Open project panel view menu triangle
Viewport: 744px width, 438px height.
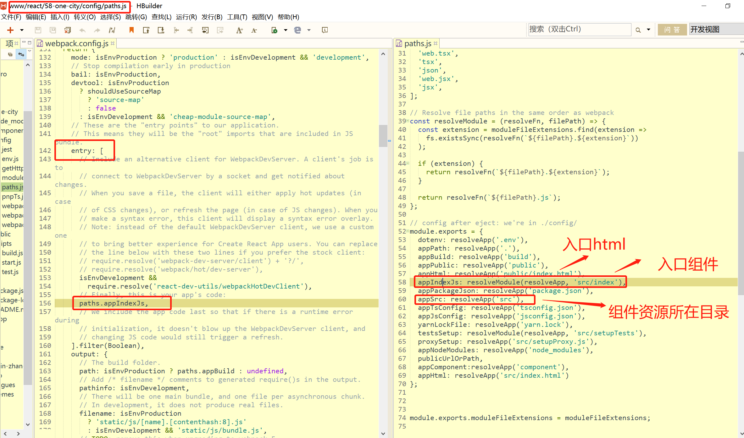pos(30,51)
